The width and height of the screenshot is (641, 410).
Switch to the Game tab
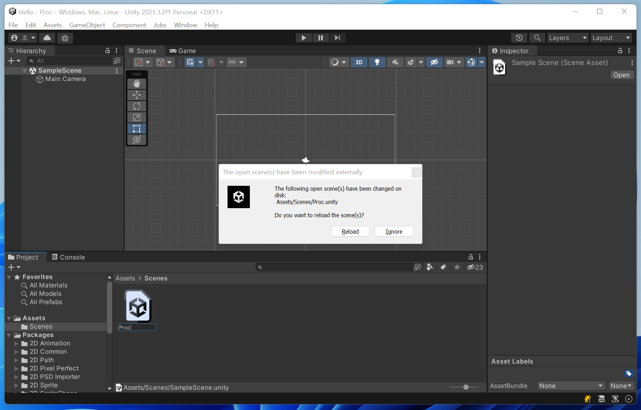pos(183,51)
